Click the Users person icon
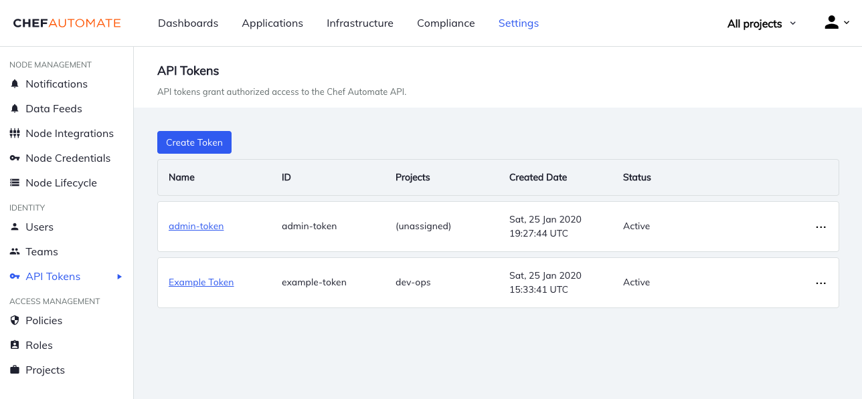The height and width of the screenshot is (399, 862). pyautogui.click(x=15, y=227)
